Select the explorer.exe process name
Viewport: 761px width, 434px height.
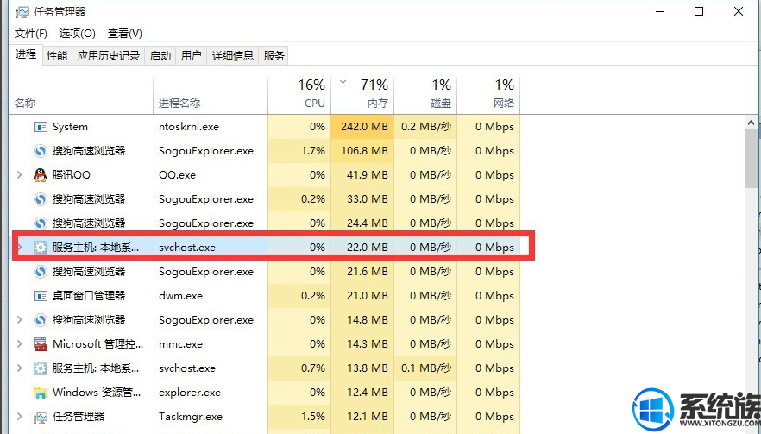click(190, 393)
